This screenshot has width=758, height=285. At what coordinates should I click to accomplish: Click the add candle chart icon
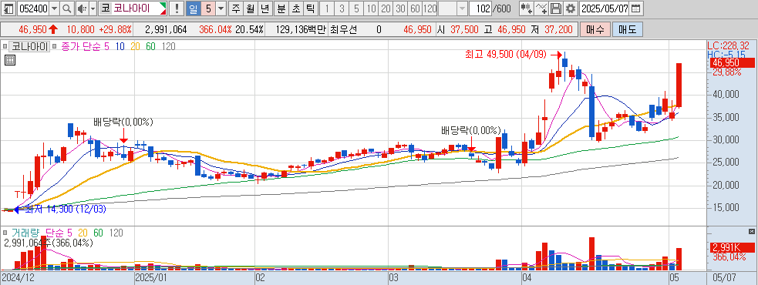coord(527,8)
